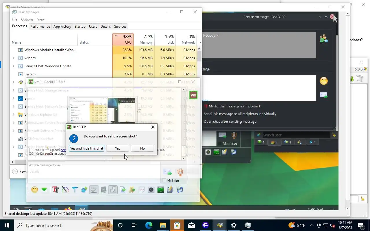The image size is (370, 231).
Task: Click send file icon in chat toolbar
Action: (123, 190)
